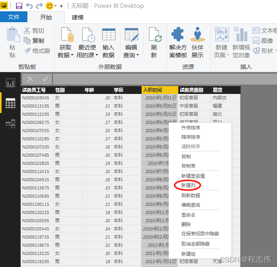The height and width of the screenshot is (267, 277).
Task: Click the 剪切 scissors button
Action: (x=34, y=30)
